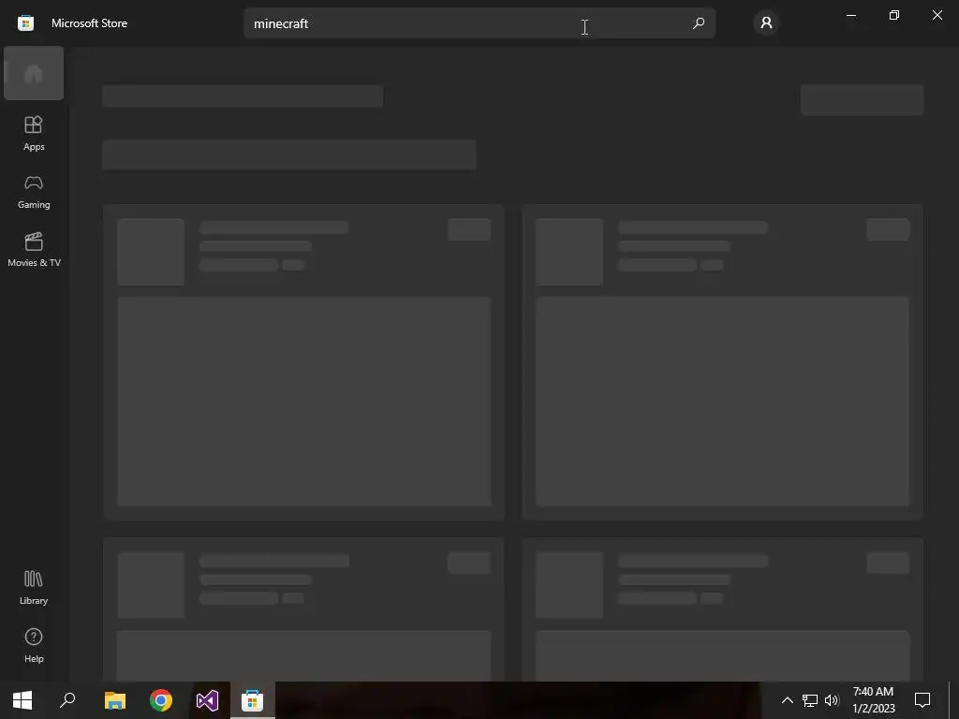This screenshot has width=959, height=719.
Task: Close the Microsoft Store window
Action: 937,15
